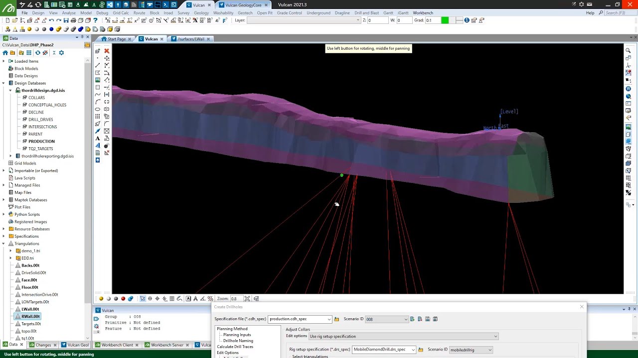
Task: Click the Undo arrow in the toolbar
Action: click(51, 20)
